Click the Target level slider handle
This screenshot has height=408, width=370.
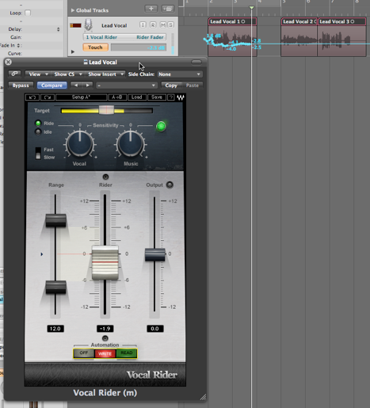[106, 110]
